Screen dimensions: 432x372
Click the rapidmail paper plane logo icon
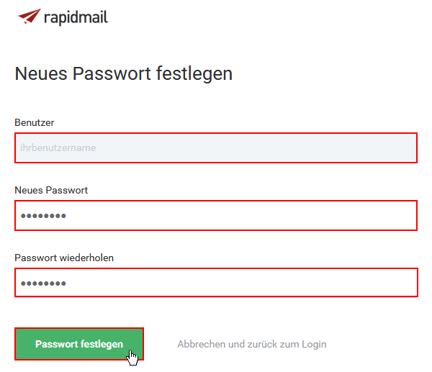click(30, 17)
